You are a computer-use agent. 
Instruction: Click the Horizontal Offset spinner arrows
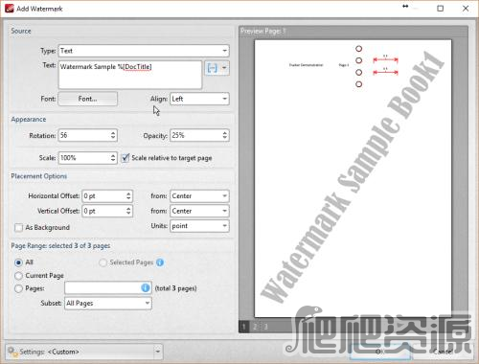[x=128, y=196]
